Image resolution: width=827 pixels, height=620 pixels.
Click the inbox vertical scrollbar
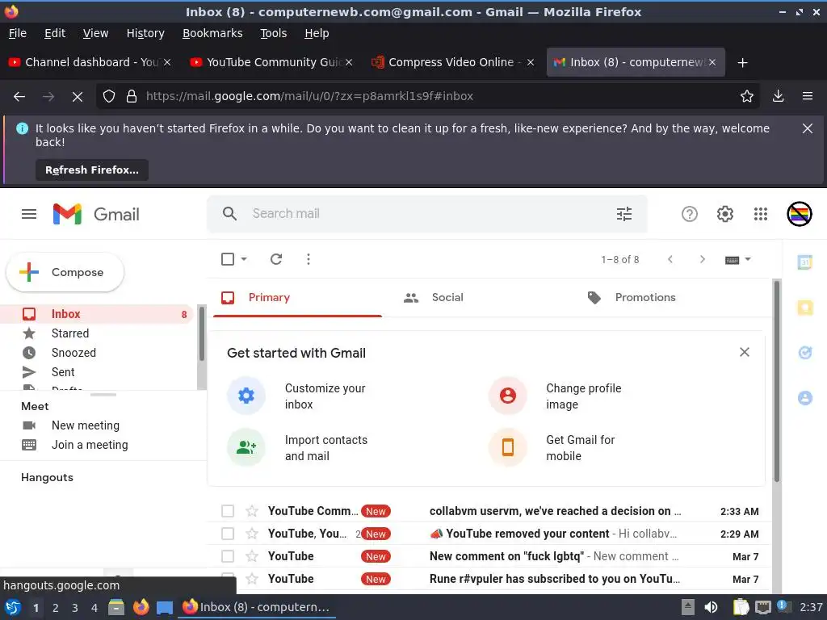[776, 381]
